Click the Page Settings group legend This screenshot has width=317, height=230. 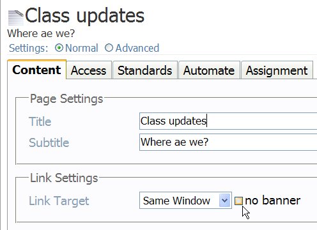point(66,99)
